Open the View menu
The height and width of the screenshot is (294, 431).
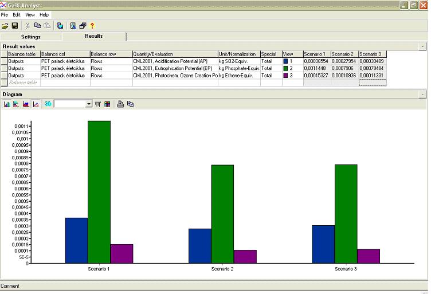30,15
